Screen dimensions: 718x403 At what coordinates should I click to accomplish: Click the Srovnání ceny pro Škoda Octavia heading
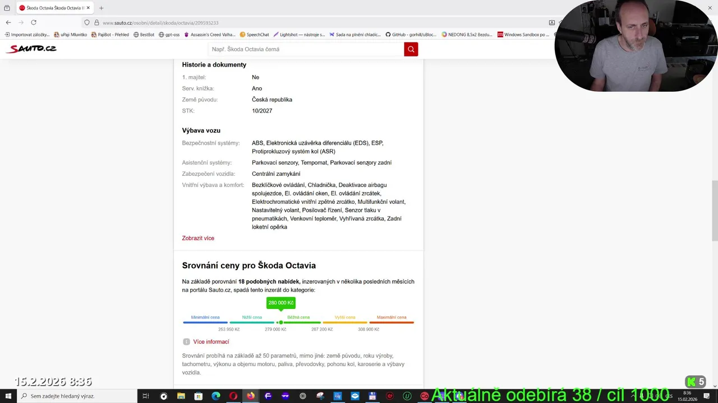pyautogui.click(x=249, y=265)
